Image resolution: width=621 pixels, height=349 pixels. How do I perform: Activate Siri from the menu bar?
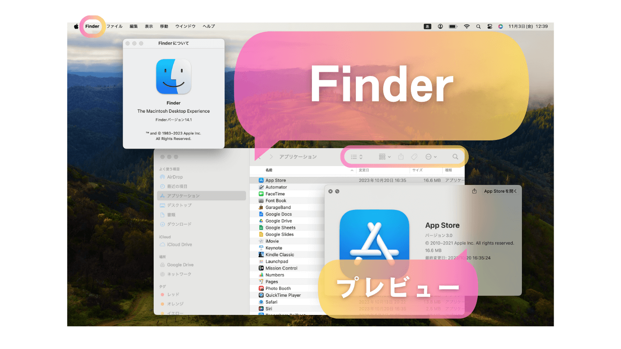(x=501, y=26)
